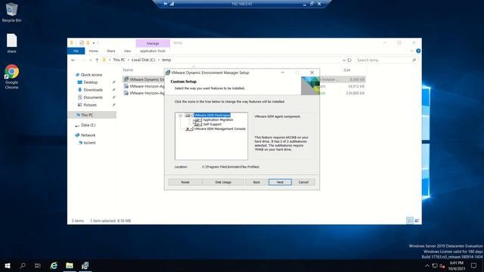Open the Windows Start menu
This screenshot has width=484, height=272.
[x=8, y=265]
